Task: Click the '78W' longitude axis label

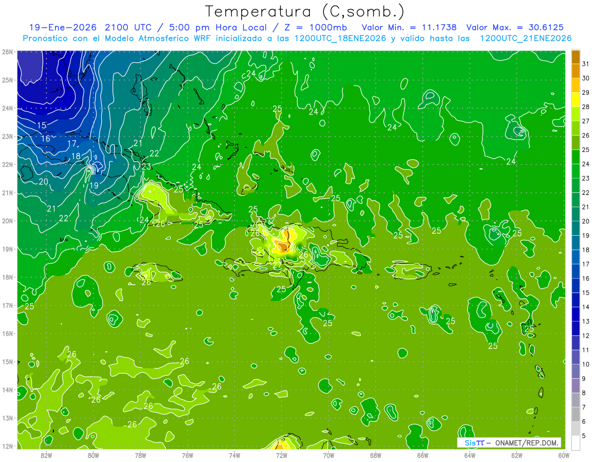Action: tap(140, 455)
